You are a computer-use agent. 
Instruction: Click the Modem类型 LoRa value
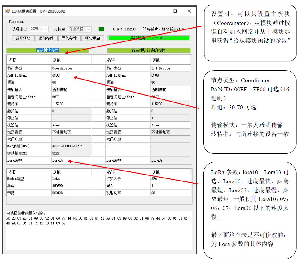point(71,179)
